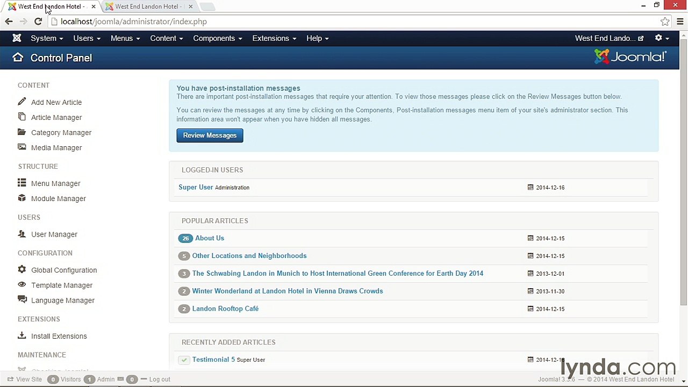
Task: Click the Language Manager comments icon
Action: [21, 299]
